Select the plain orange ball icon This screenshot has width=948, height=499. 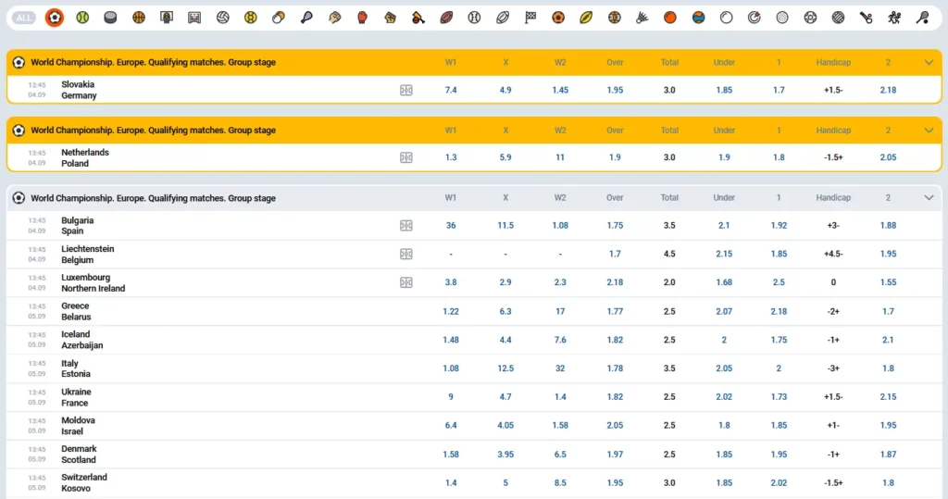(670, 18)
